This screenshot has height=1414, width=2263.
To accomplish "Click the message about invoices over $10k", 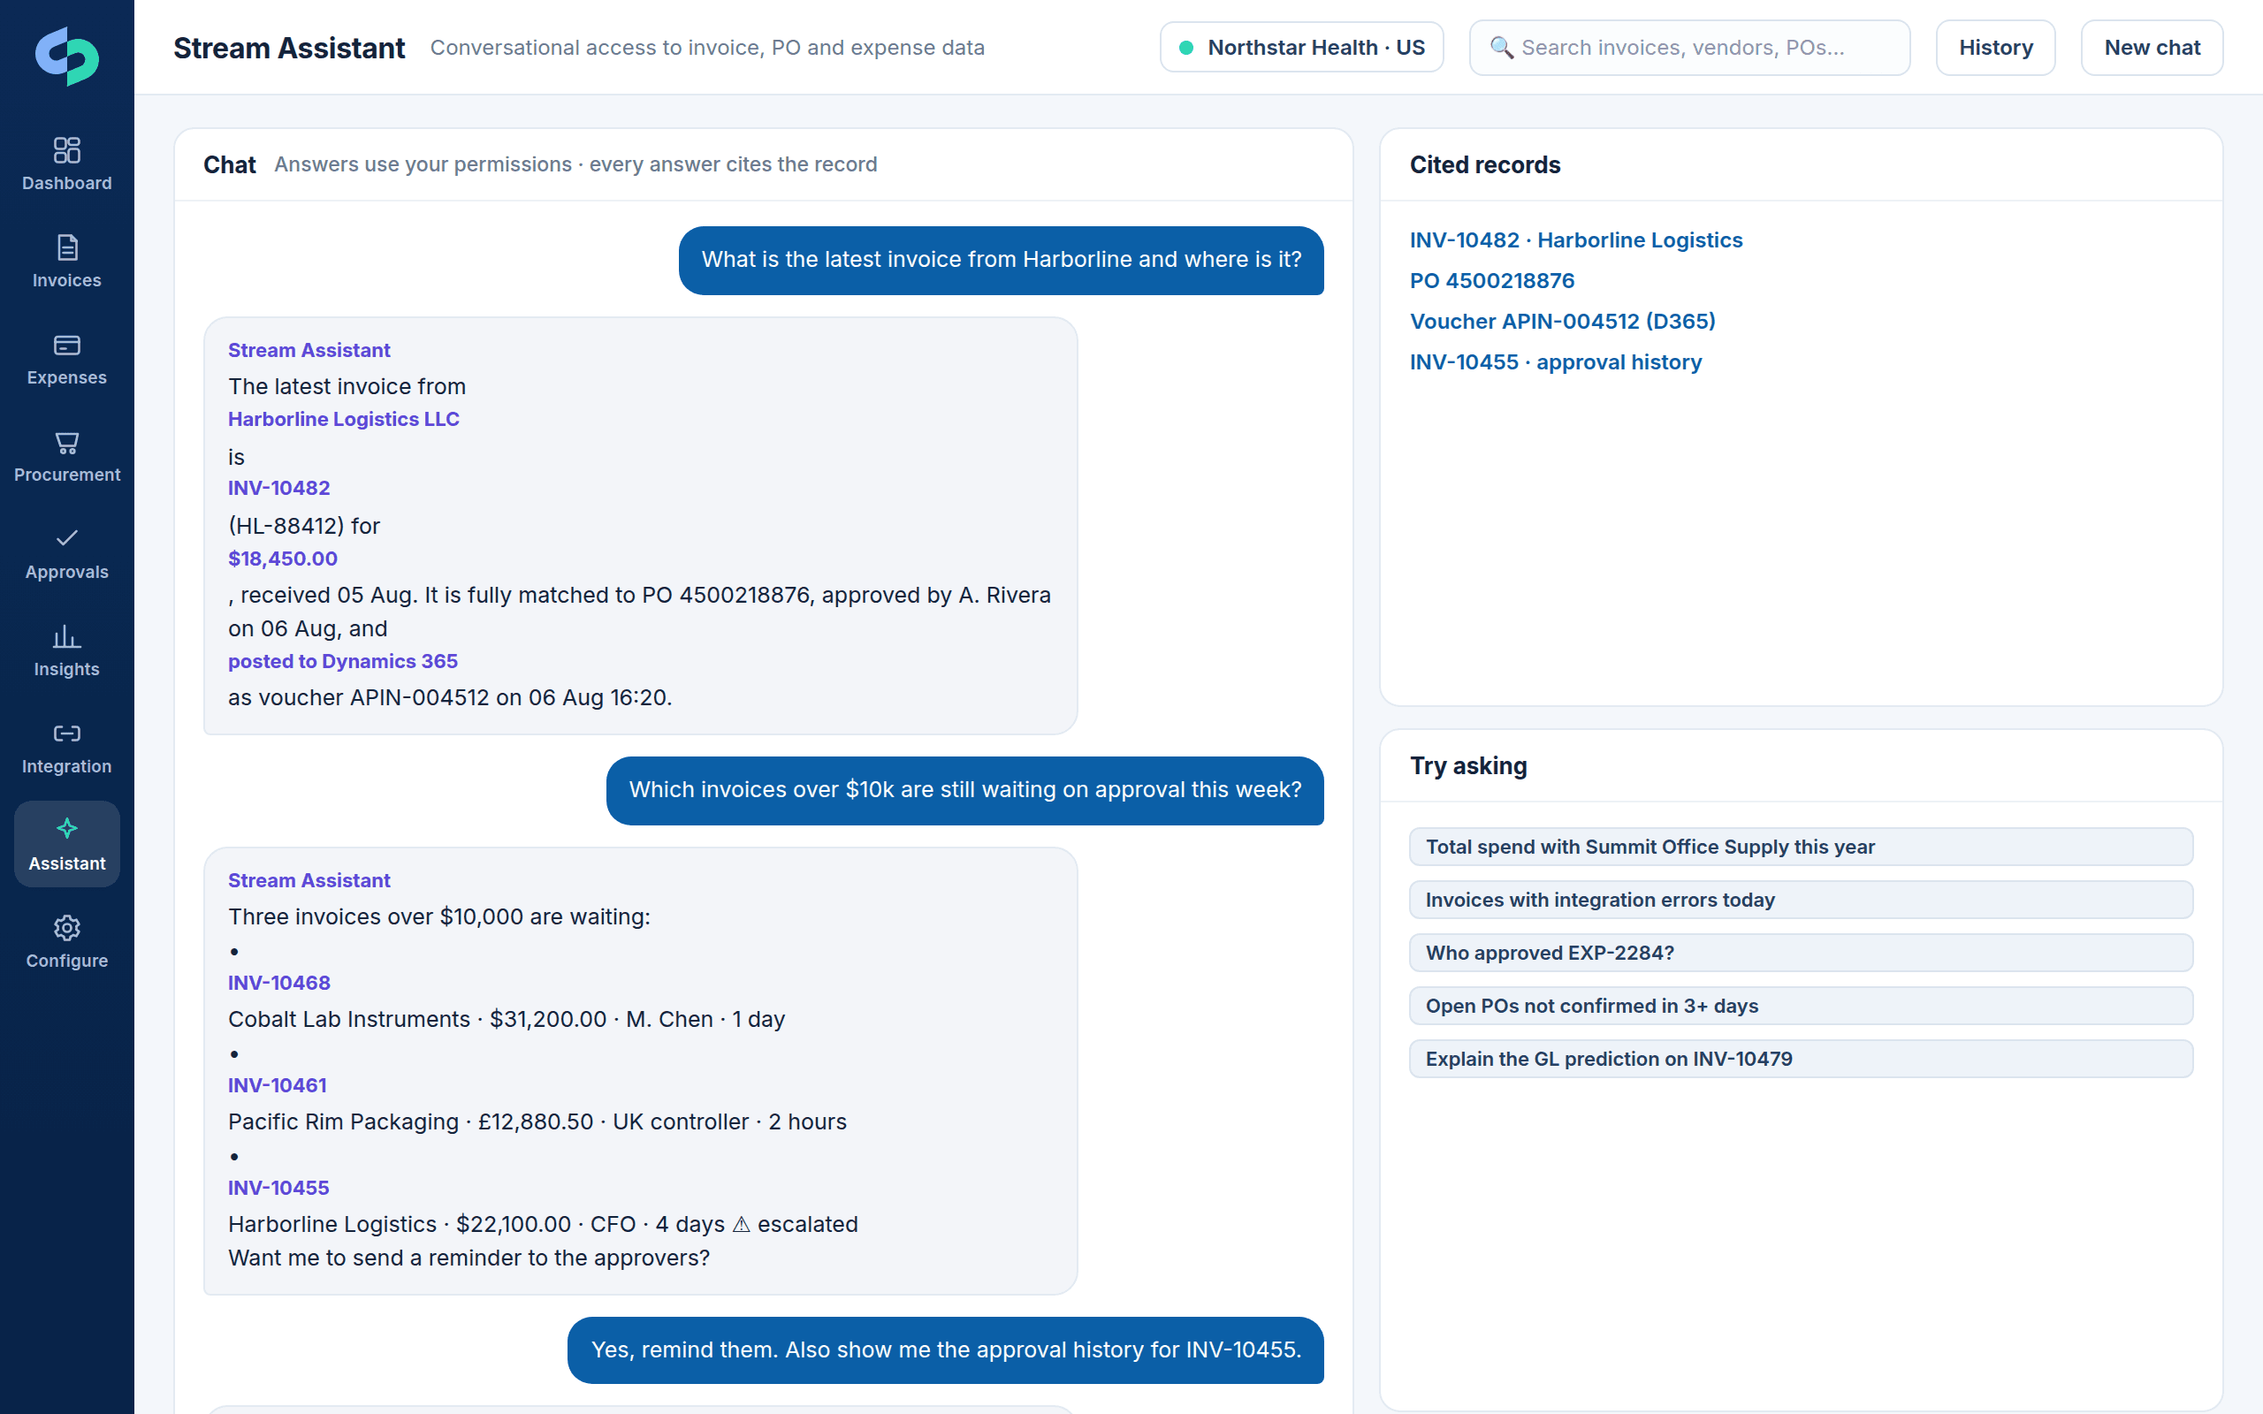I will click(964, 790).
